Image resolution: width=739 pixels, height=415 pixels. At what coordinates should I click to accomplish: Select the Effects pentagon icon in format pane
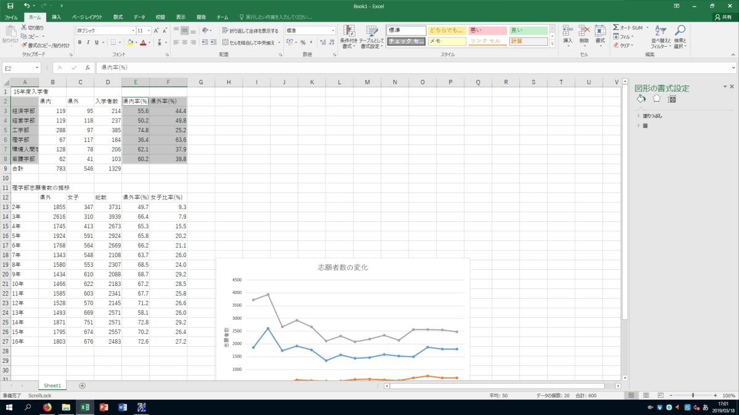[656, 98]
